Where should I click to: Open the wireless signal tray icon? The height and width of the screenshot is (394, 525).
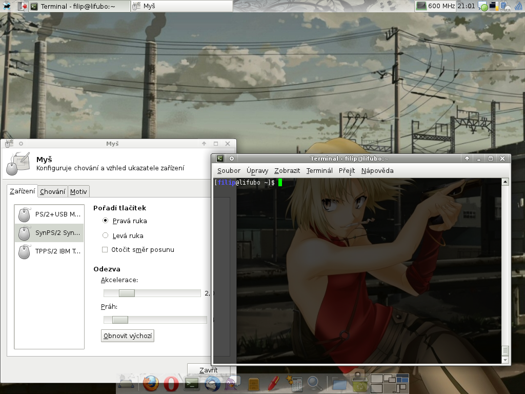pyautogui.click(x=519, y=6)
